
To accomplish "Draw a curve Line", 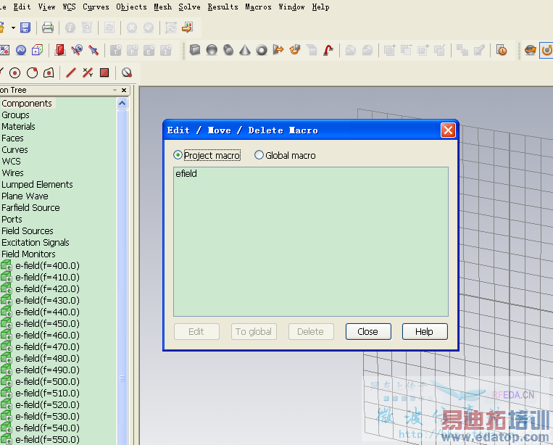I will [x=71, y=72].
